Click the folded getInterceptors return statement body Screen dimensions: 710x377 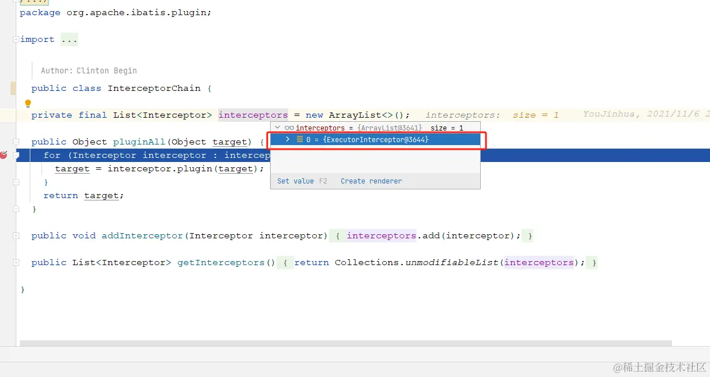437,262
